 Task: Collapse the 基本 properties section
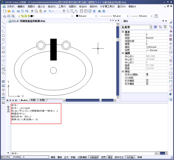[x=123, y=32]
